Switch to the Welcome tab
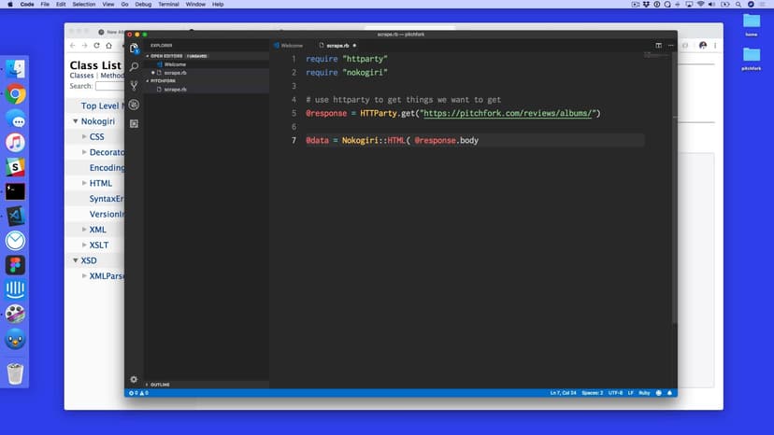 pos(291,45)
